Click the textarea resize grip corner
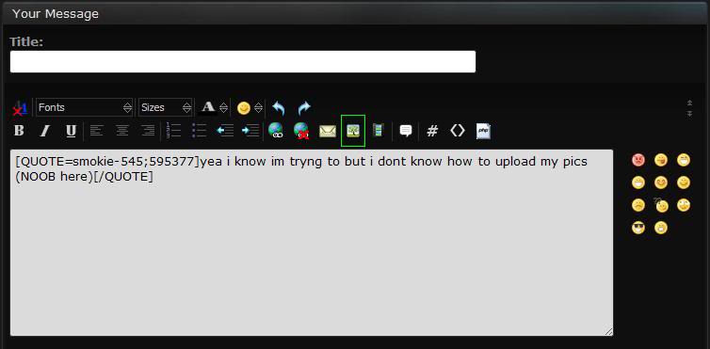The width and height of the screenshot is (710, 349). 608,331
